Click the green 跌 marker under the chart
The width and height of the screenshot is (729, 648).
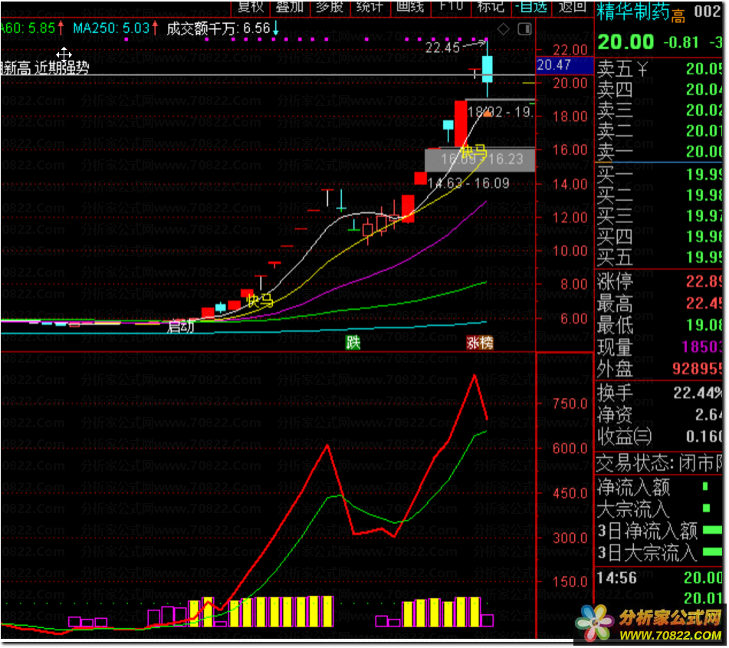point(353,343)
